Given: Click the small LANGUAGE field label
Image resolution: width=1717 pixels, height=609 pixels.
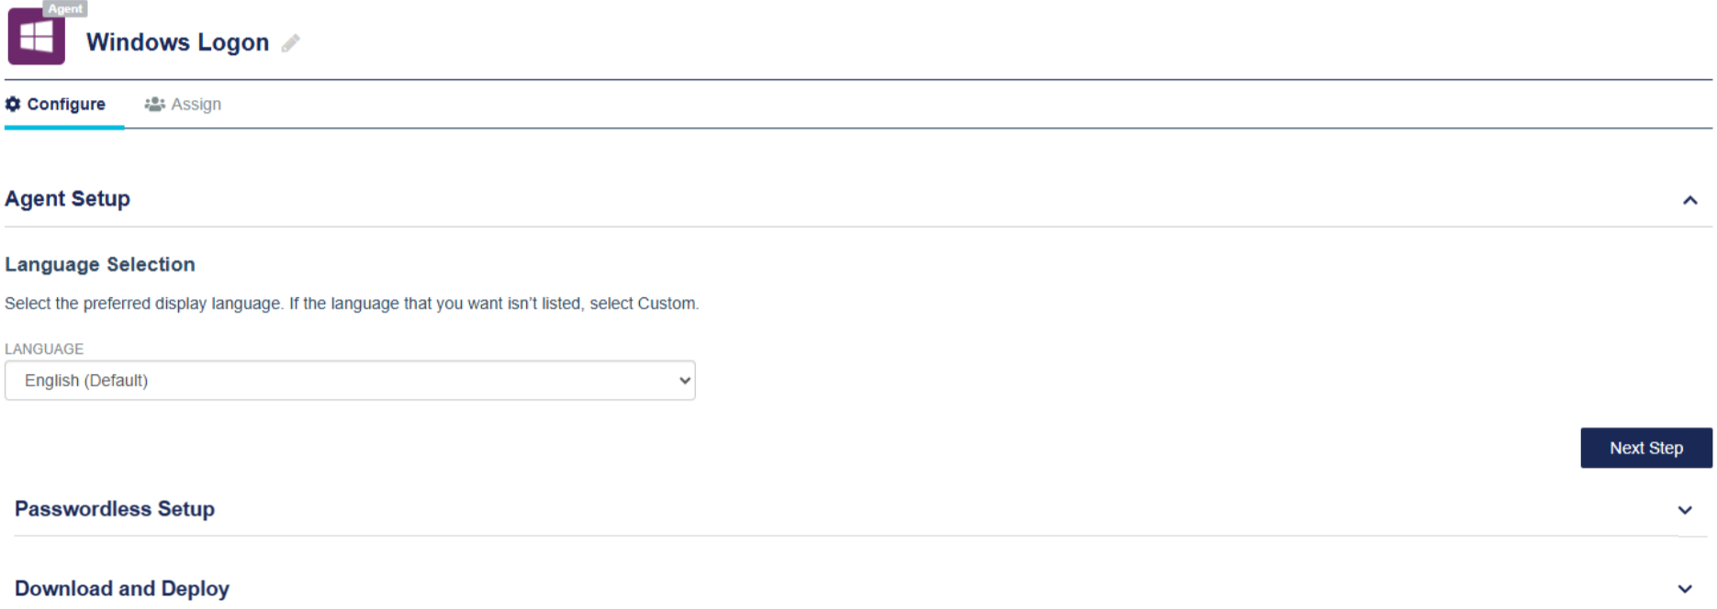Looking at the screenshot, I should [44, 349].
